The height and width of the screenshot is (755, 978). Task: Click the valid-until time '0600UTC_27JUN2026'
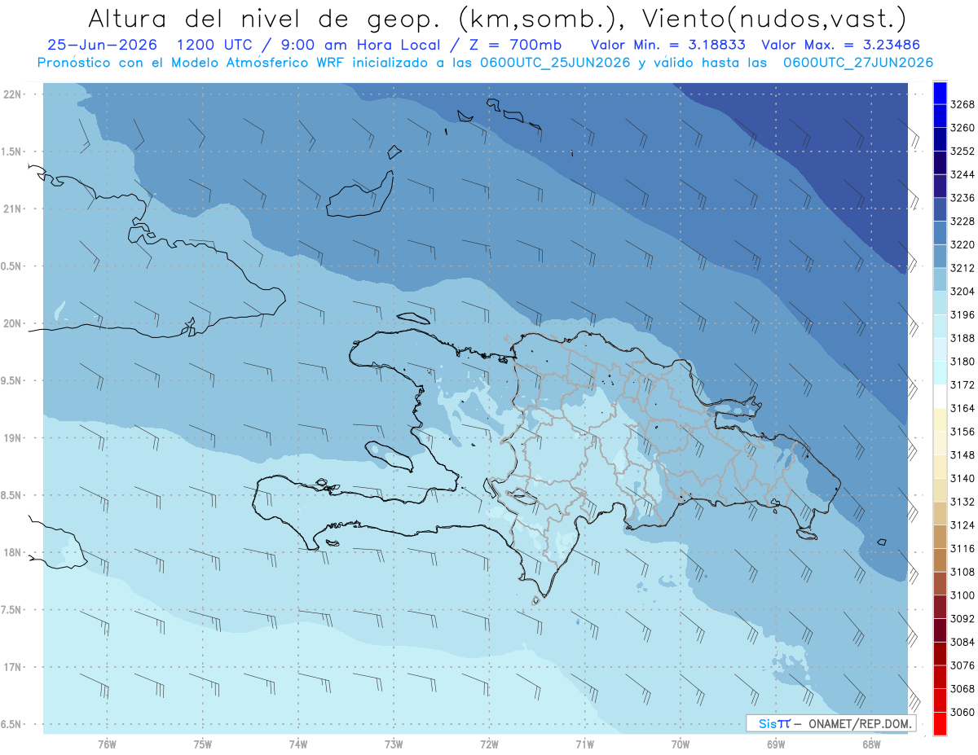pyautogui.click(x=857, y=63)
